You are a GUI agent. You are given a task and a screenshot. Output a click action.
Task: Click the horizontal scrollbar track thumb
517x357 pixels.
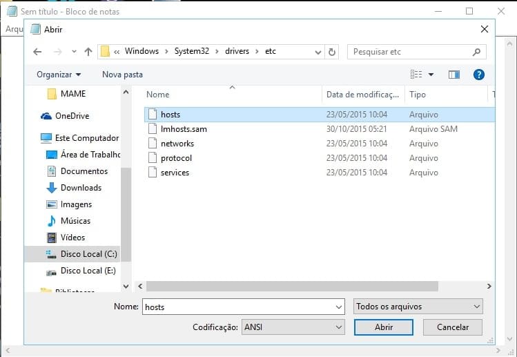292,286
